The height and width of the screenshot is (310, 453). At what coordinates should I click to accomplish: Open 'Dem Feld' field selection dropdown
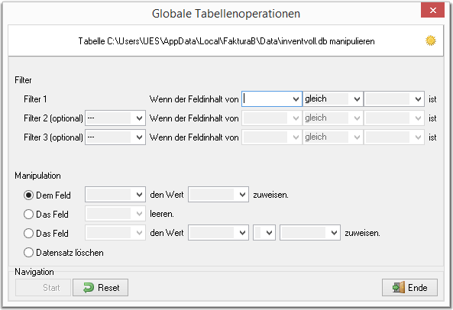click(x=139, y=195)
